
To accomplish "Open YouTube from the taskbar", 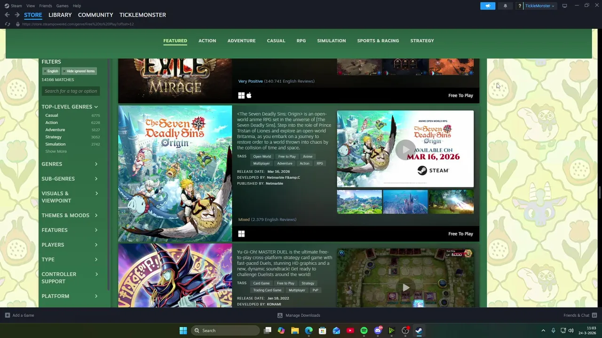I will [x=350, y=330].
